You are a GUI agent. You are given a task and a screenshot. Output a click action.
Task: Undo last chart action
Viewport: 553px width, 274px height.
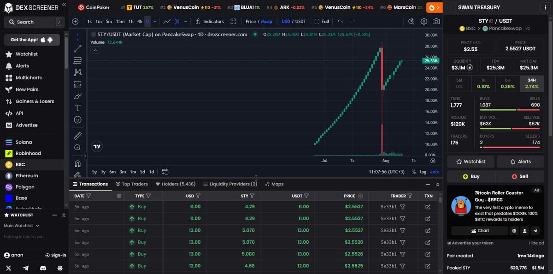(x=340, y=22)
